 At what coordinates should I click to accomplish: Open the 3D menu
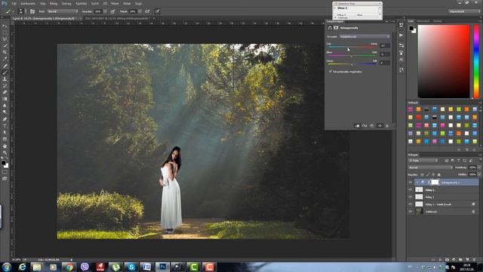click(105, 3)
